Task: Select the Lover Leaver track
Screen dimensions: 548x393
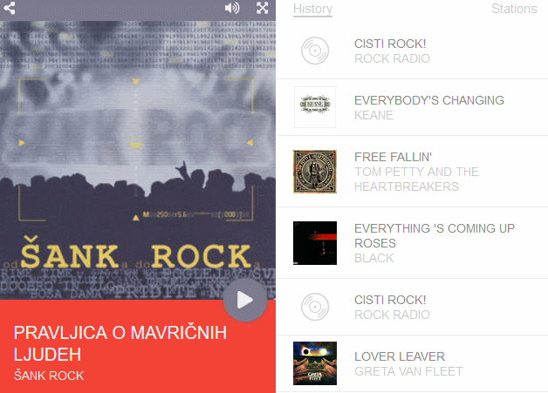Action: click(x=412, y=363)
